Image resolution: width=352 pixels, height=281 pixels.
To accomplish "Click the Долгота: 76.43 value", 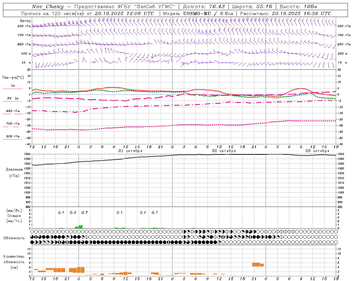I will click(204, 7).
